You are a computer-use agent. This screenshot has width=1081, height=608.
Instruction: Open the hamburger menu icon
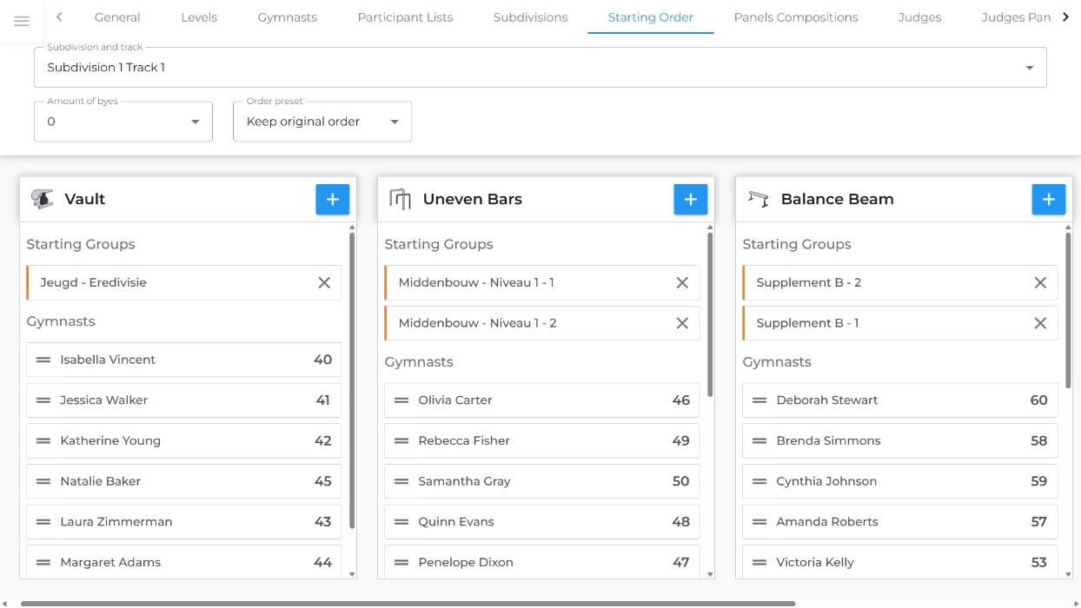[22, 21]
